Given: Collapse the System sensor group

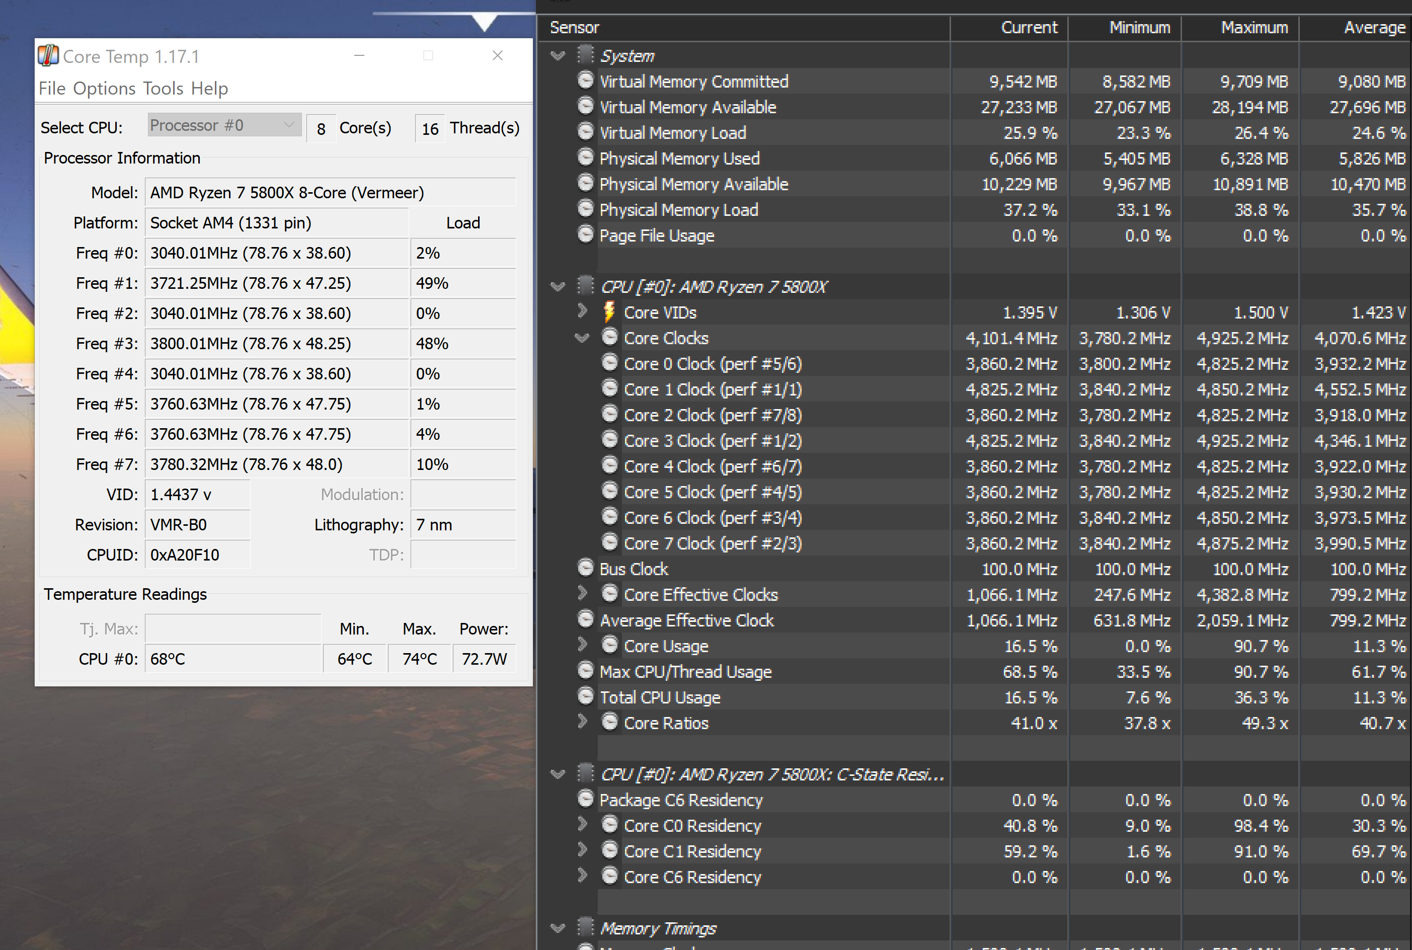Looking at the screenshot, I should [x=557, y=56].
